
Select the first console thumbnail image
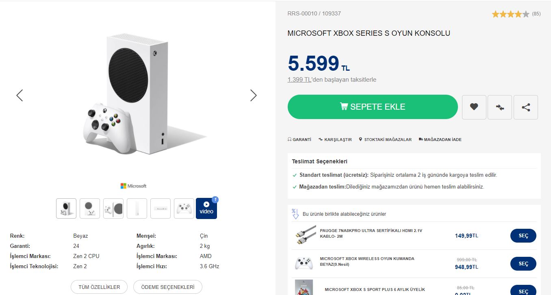pyautogui.click(x=66, y=208)
